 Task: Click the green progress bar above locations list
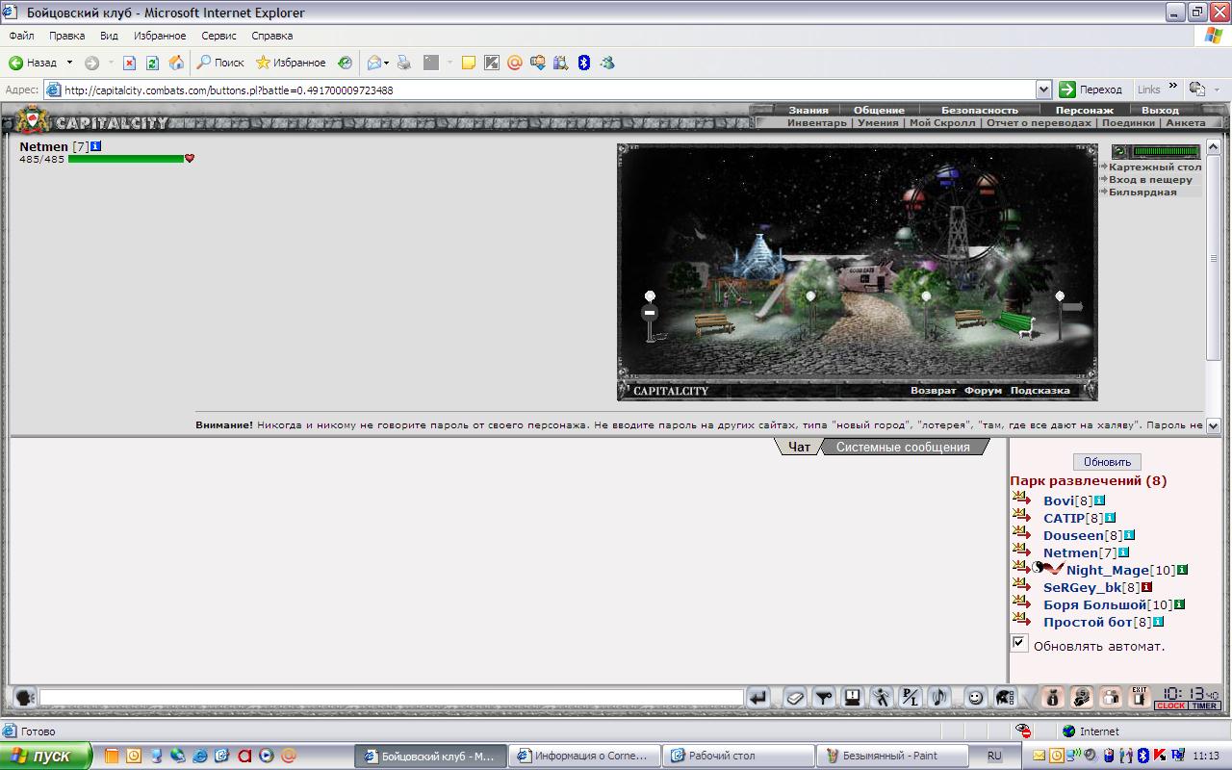coord(1166,151)
